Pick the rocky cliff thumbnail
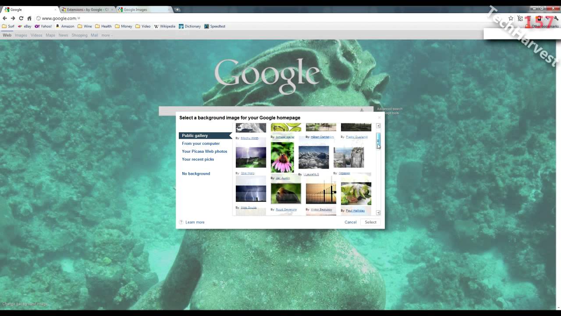This screenshot has height=316, width=561. point(348,157)
